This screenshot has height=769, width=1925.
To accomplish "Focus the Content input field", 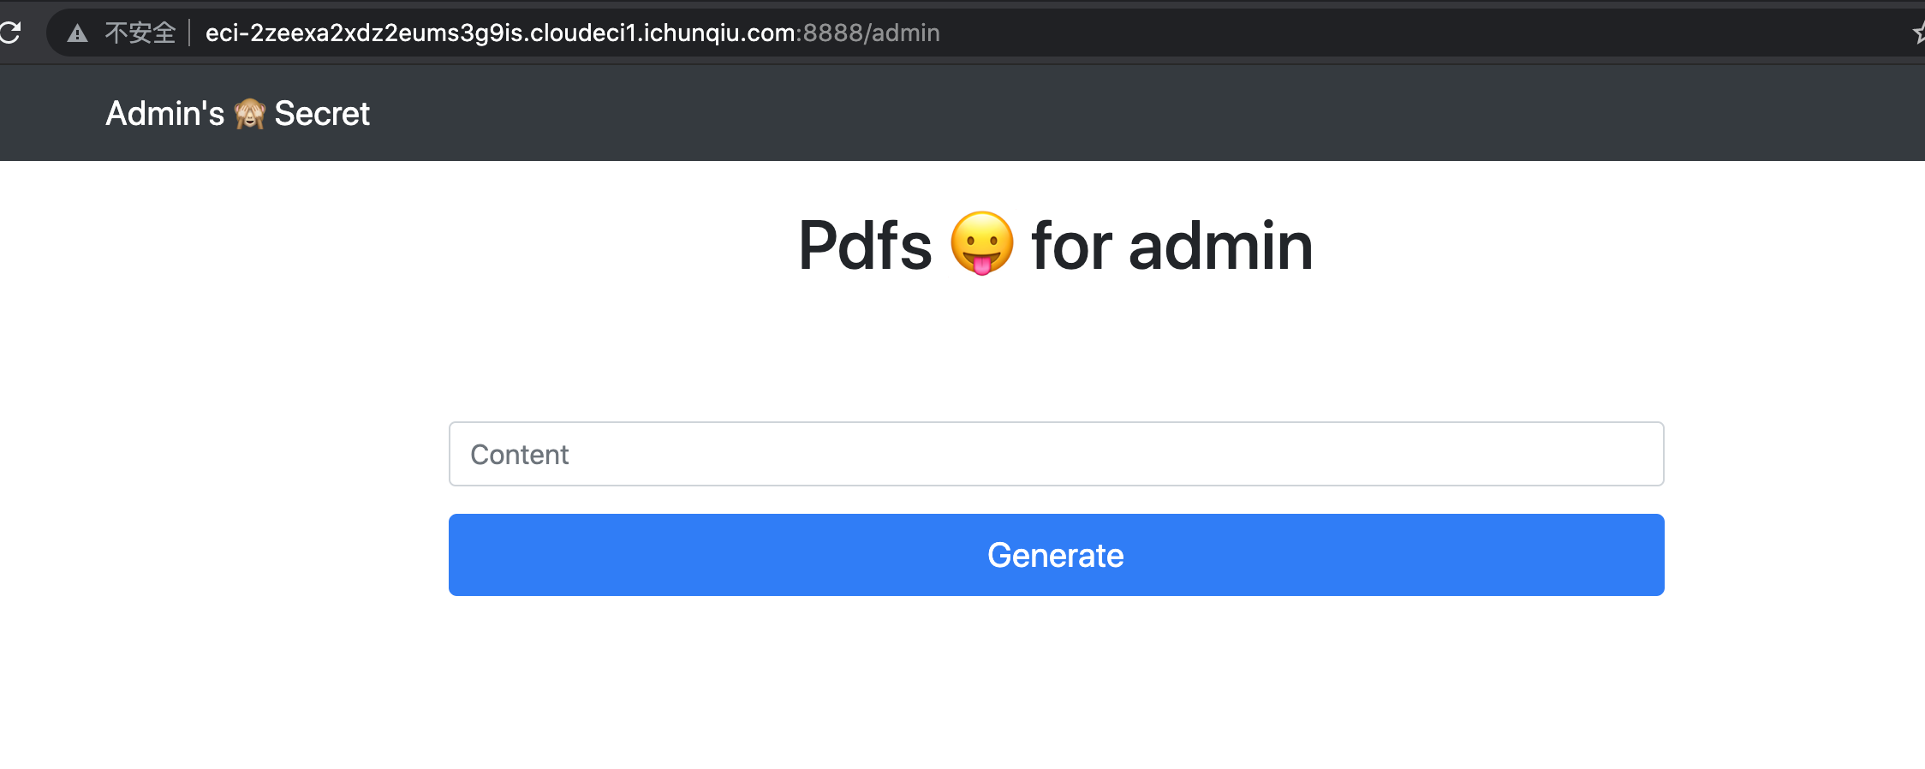I will [x=1056, y=454].
